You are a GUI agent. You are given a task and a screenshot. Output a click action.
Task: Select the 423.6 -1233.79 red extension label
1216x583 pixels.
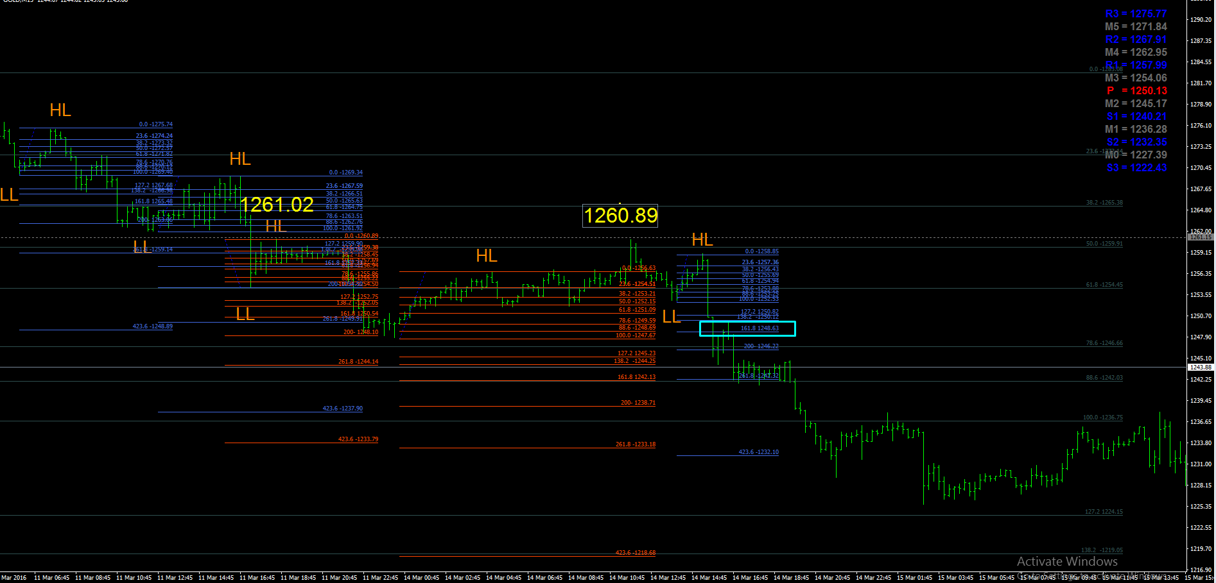[358, 439]
